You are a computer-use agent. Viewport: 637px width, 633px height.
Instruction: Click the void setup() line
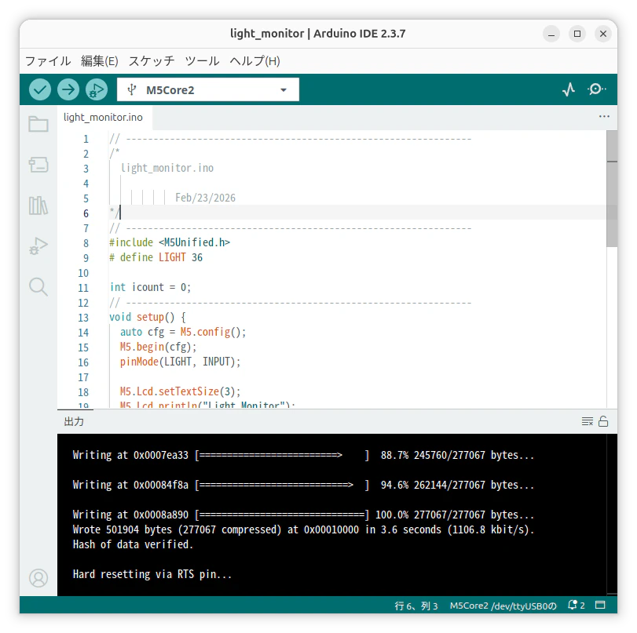(148, 318)
